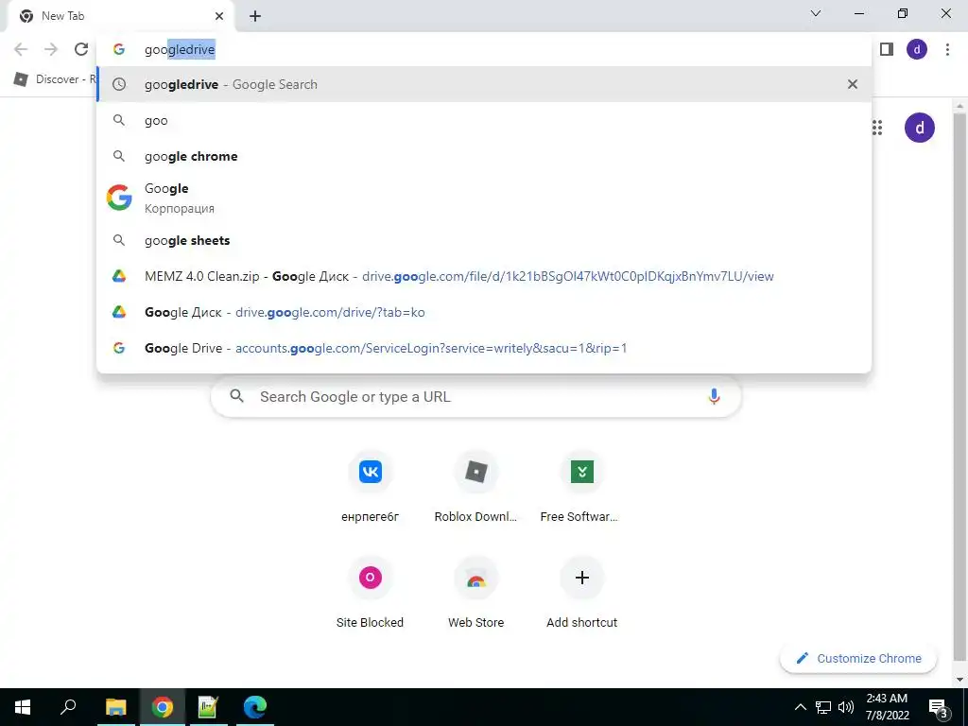968x726 pixels.
Task: Click the Chrome taskbar icon
Action: pyautogui.click(x=163, y=707)
